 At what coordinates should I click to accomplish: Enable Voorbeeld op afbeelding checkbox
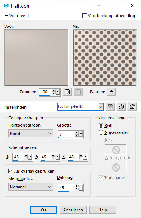pos(84,16)
